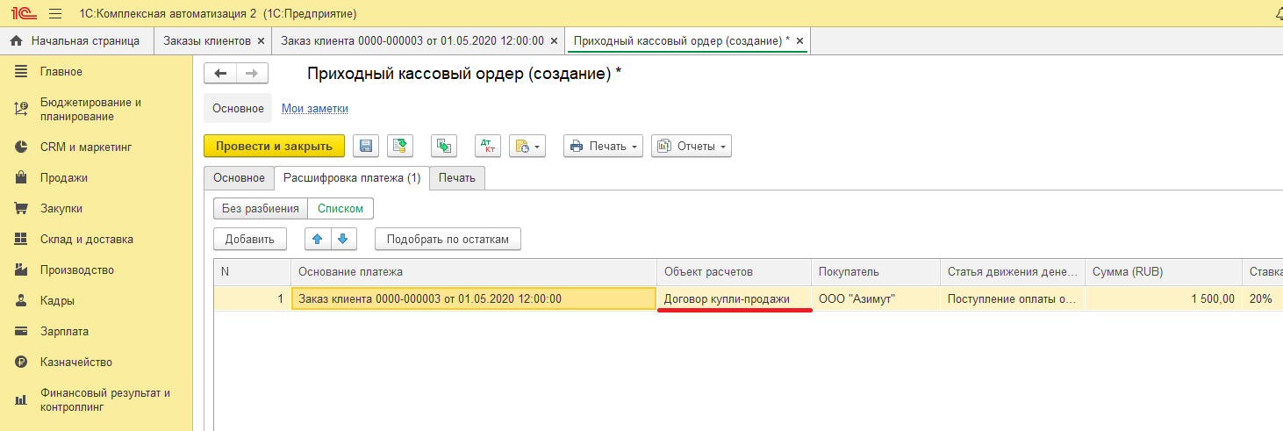
Task: Click the Кадры person icon
Action: [21, 300]
